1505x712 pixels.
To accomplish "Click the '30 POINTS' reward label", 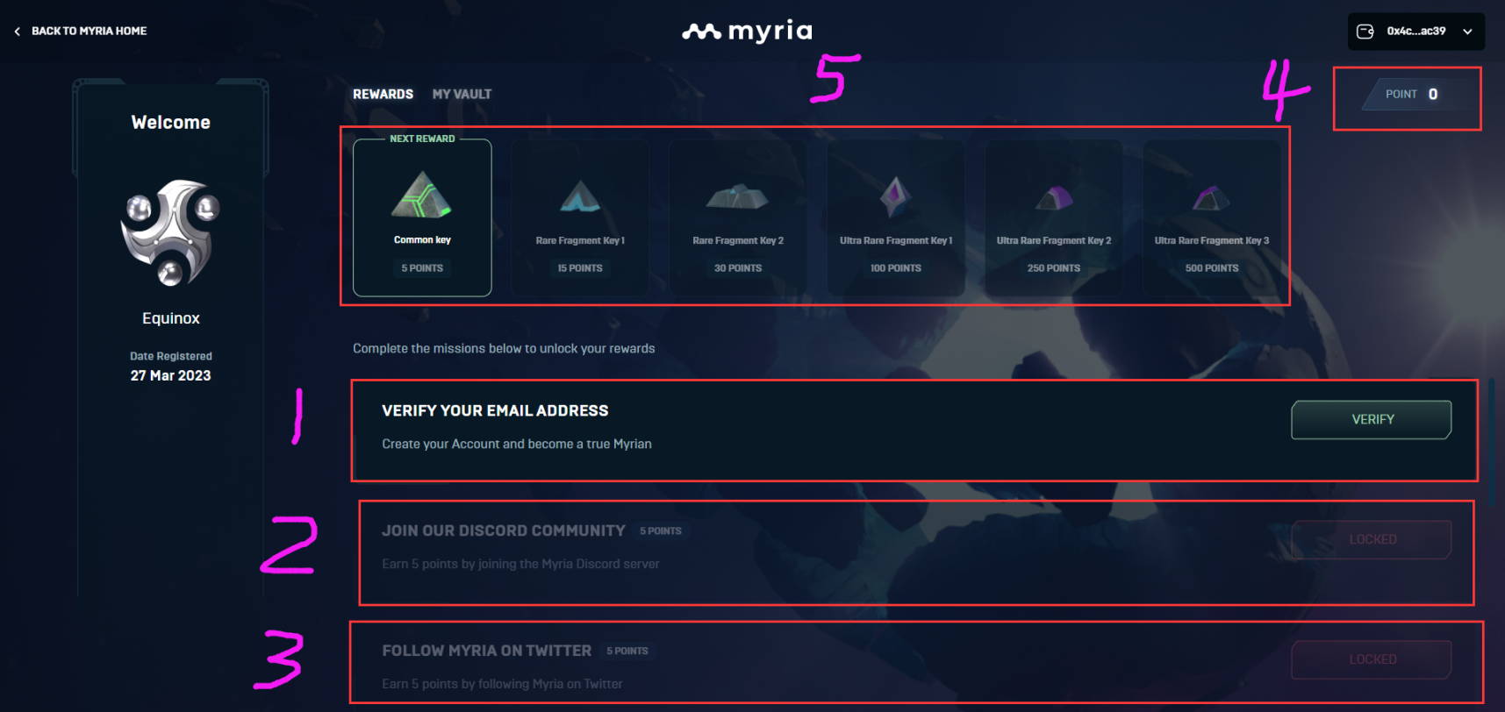I will tap(738, 268).
